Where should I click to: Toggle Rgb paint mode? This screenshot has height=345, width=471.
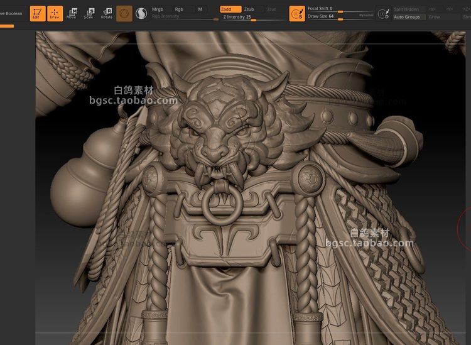point(180,9)
